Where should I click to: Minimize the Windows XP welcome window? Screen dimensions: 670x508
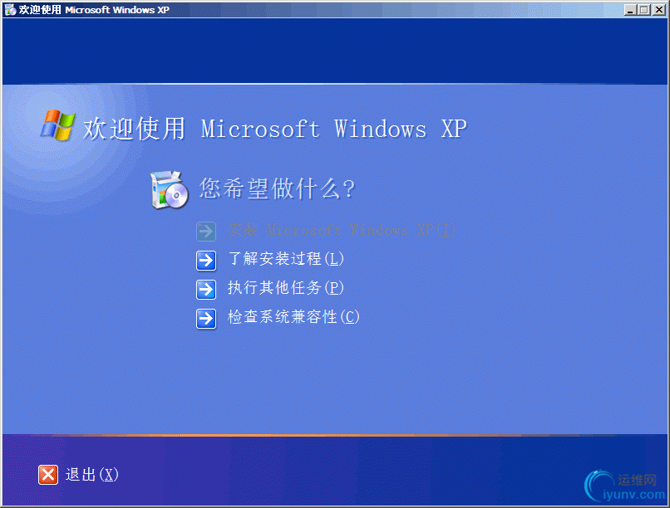(x=629, y=9)
